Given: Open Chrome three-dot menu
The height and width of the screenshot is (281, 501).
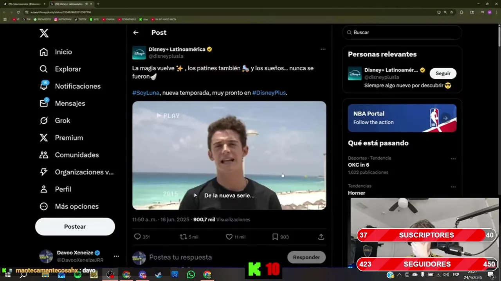Looking at the screenshot, I should pyautogui.click(x=496, y=12).
